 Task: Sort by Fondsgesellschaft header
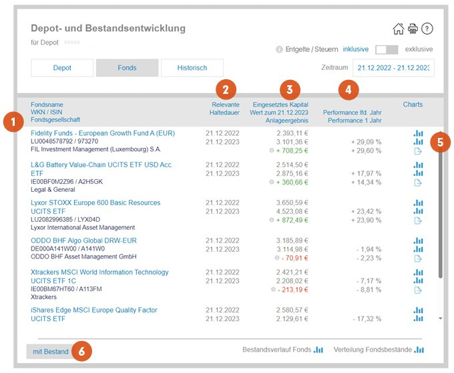55,120
